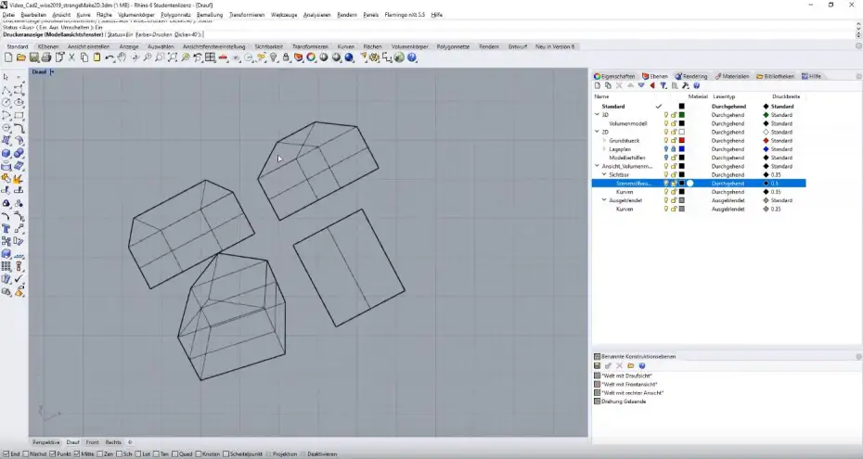
Task: Collapse the Ausgeblendet sublayer group
Action: [x=604, y=200]
